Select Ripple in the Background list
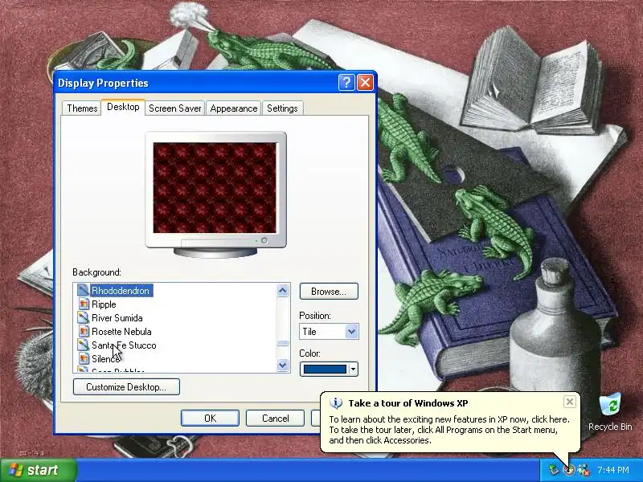Viewport: 643px width, 482px height. [x=104, y=304]
